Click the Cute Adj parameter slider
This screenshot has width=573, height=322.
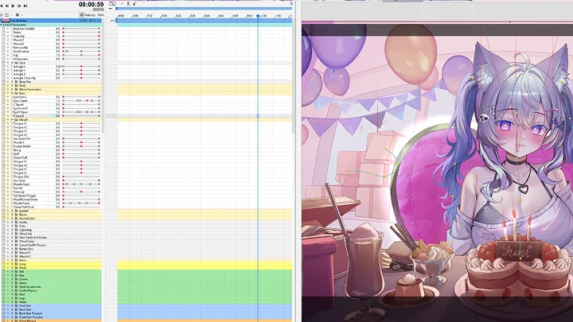[80, 37]
